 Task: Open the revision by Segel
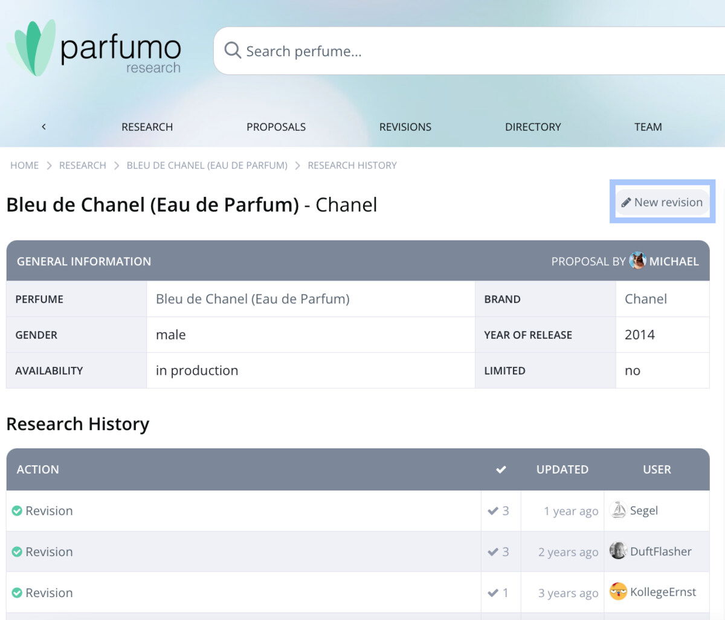tap(49, 511)
